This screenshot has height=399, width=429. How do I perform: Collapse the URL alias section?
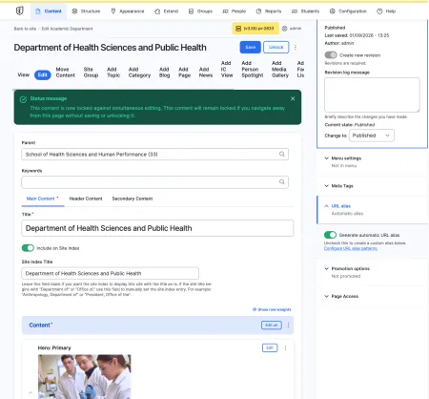click(x=340, y=206)
